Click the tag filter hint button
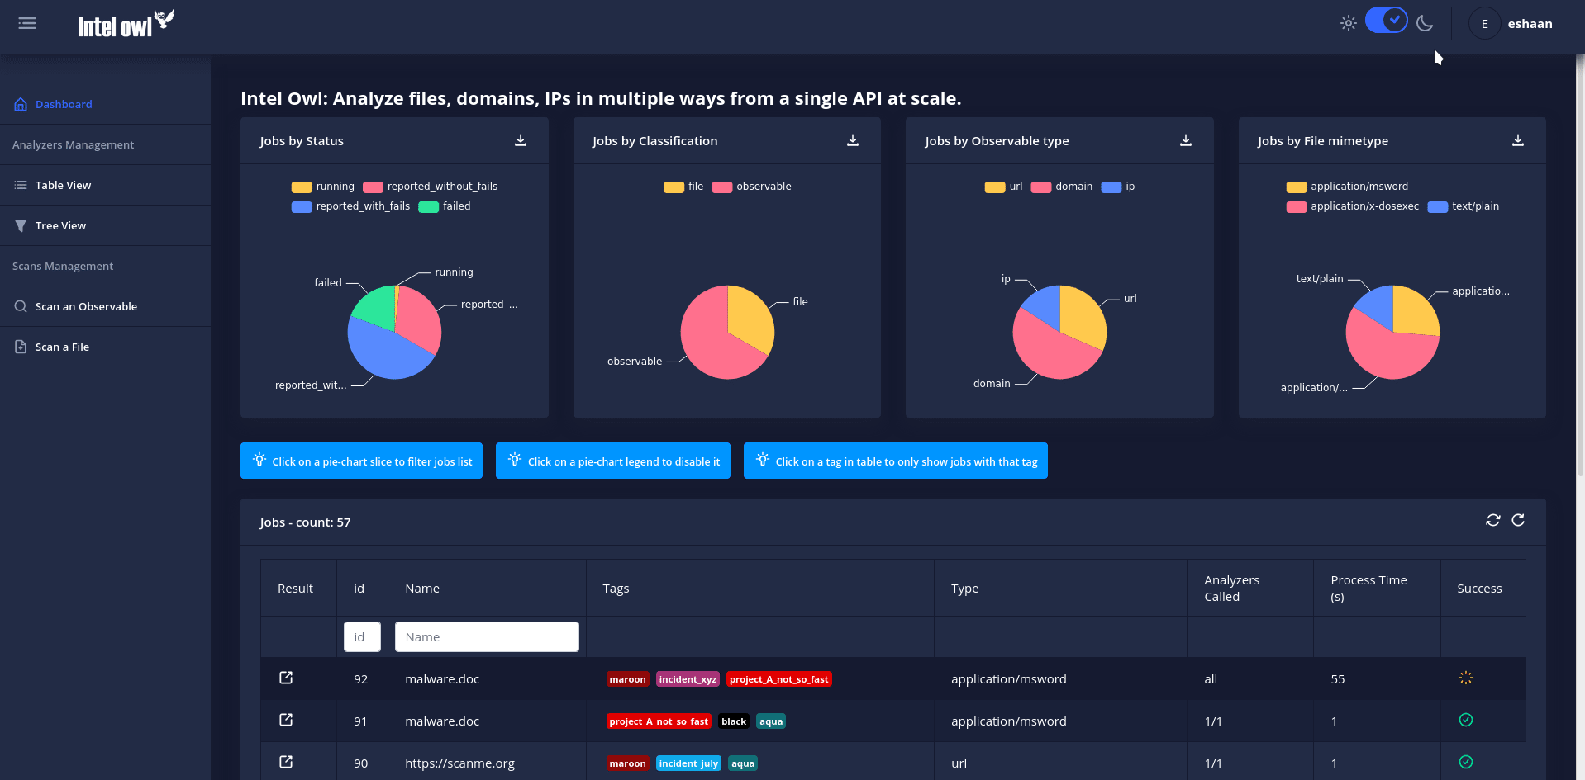1585x780 pixels. point(896,461)
